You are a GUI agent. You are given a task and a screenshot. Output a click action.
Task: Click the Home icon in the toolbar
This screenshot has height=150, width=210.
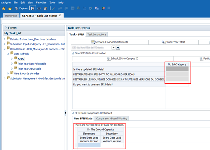point(4,8)
